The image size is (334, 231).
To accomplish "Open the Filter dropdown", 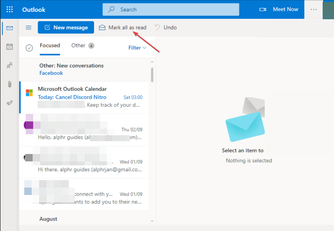I will tap(137, 47).
